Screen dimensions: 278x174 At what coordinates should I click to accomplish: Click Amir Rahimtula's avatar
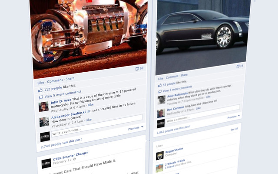click(x=161, y=100)
